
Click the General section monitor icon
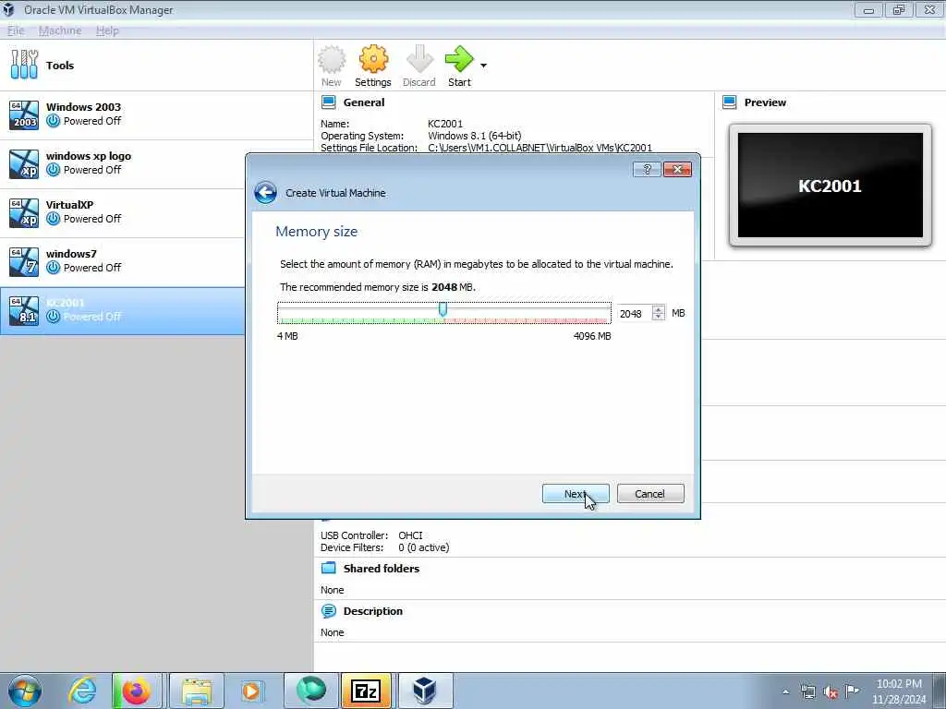point(329,102)
